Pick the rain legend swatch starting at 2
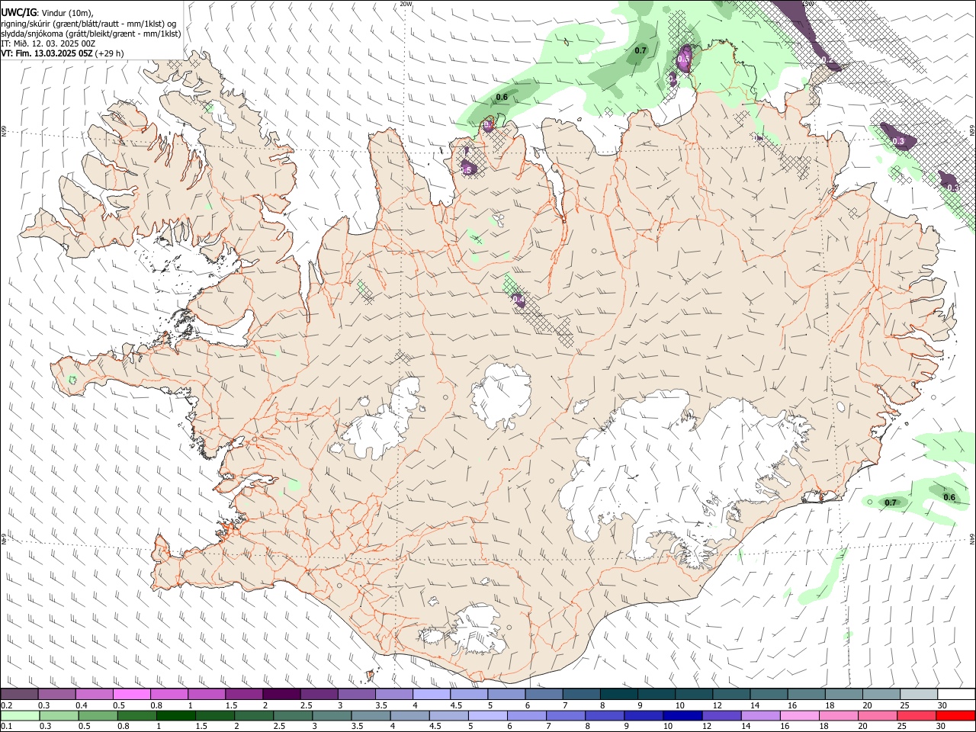Viewport: 976px width, 732px height. pyautogui.click(x=254, y=715)
